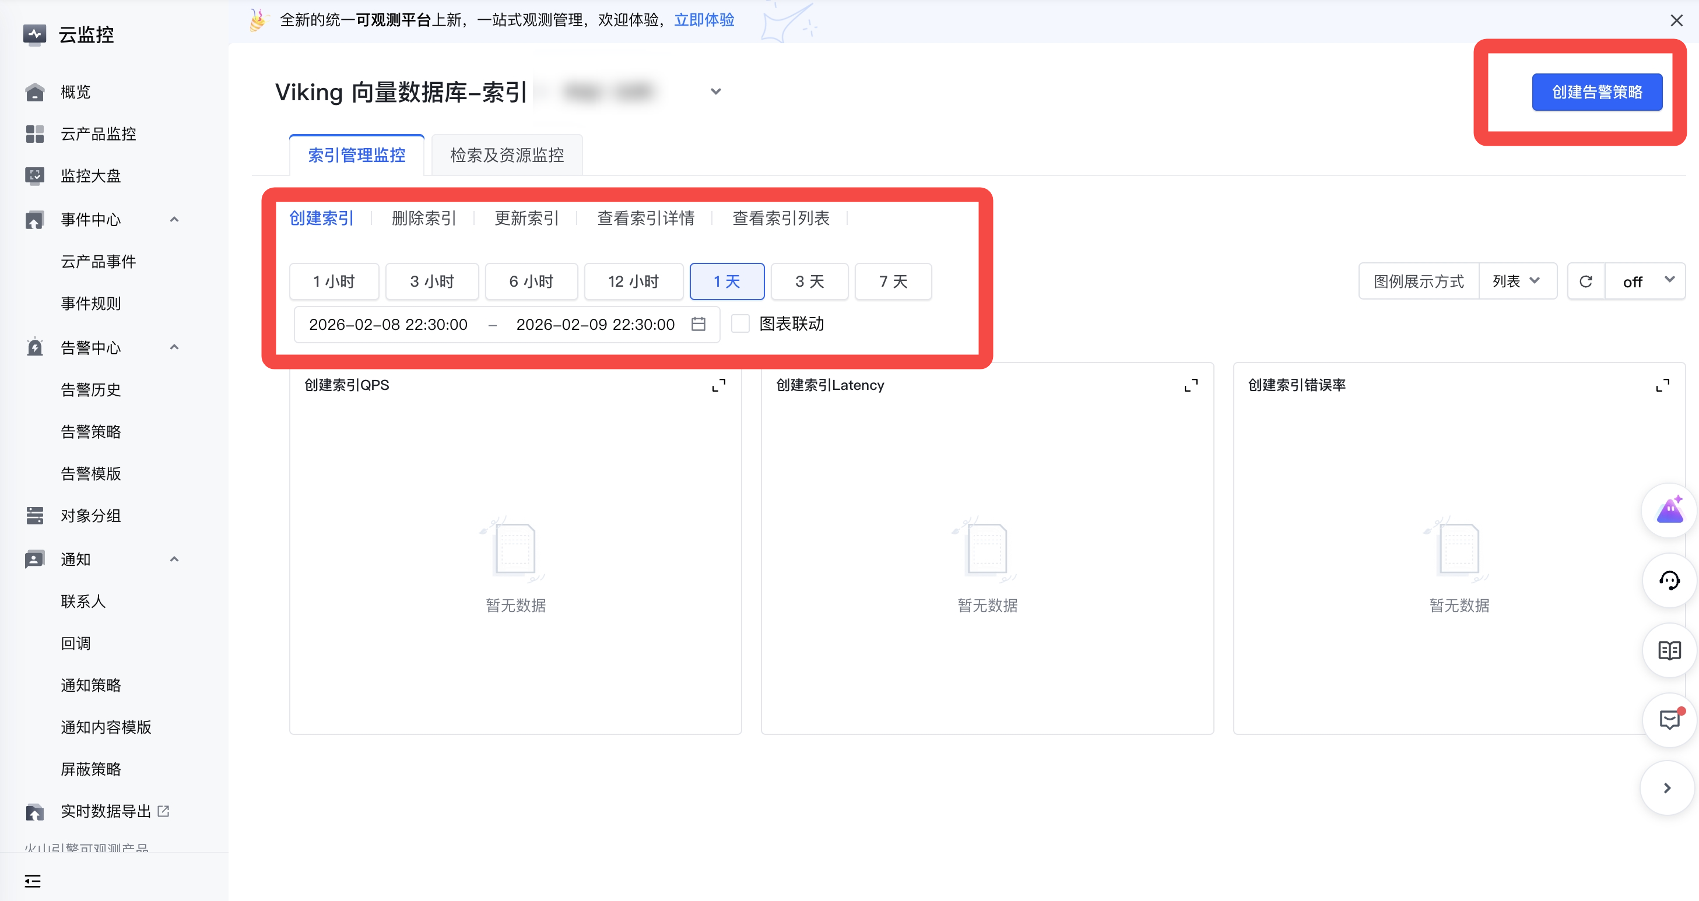Expand the 创建索引QPS chart to fullscreen
The height and width of the screenshot is (901, 1699).
coord(718,385)
